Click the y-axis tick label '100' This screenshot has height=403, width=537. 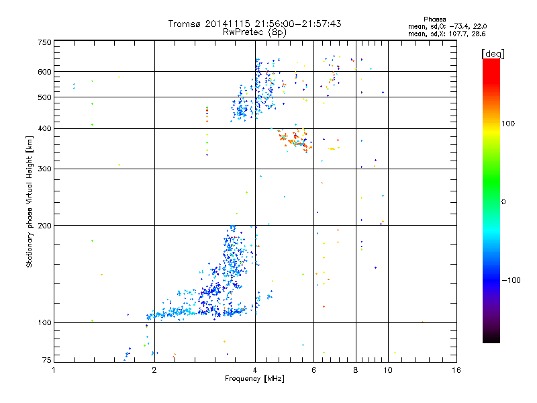(44, 322)
